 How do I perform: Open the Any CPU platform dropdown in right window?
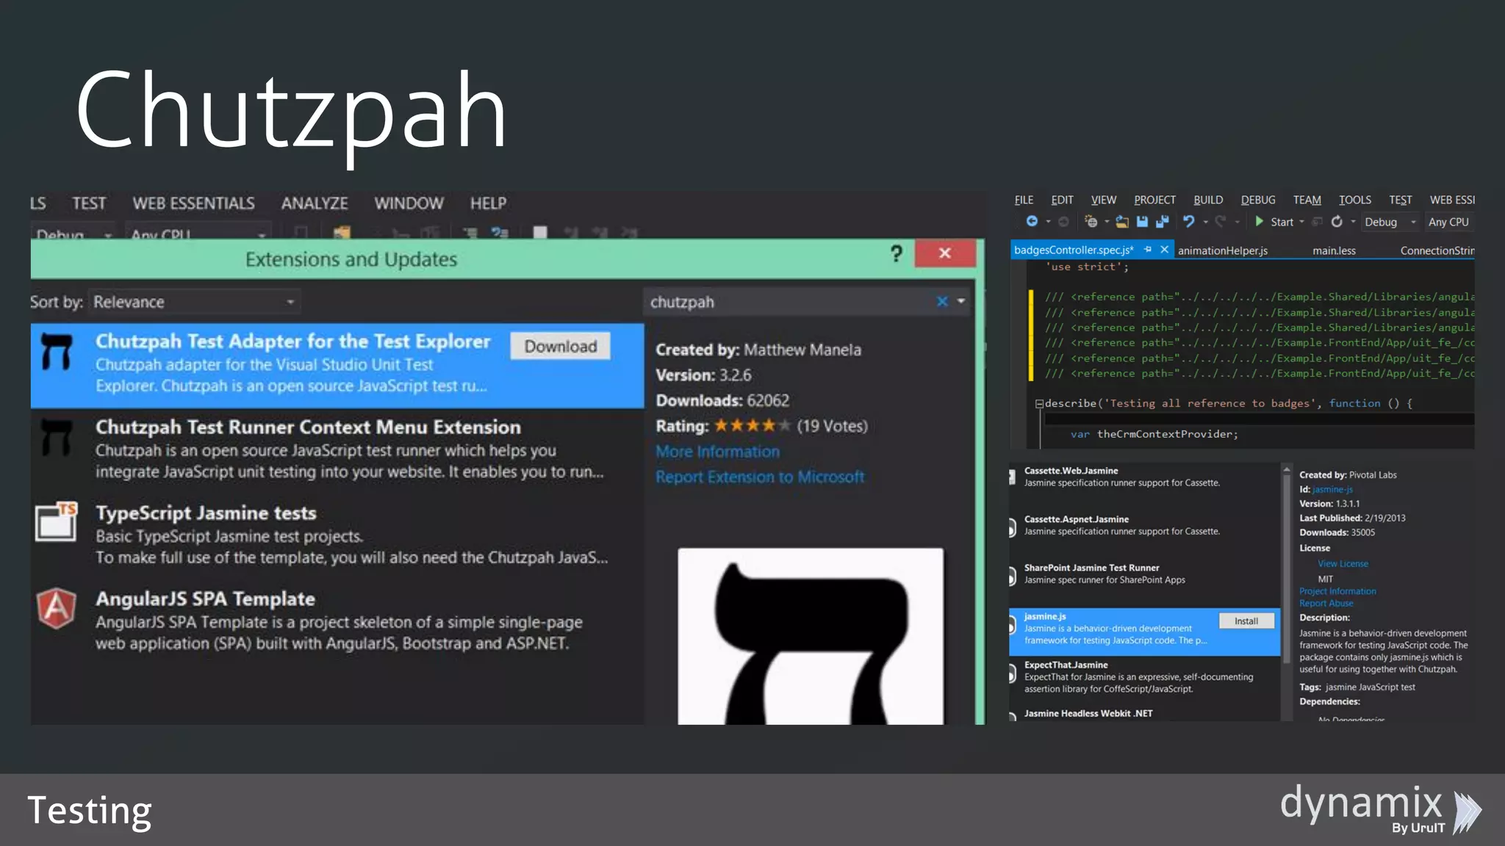(1448, 222)
